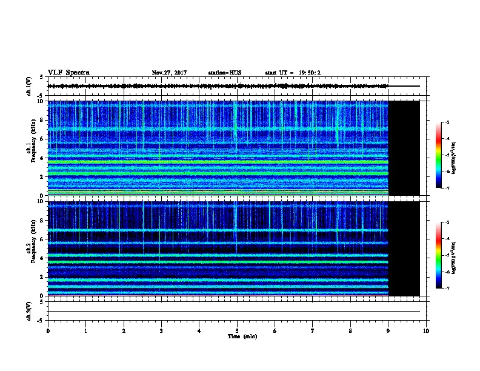Click the "VLF Spectra" title text
The height and width of the screenshot is (371, 480).
[68, 73]
